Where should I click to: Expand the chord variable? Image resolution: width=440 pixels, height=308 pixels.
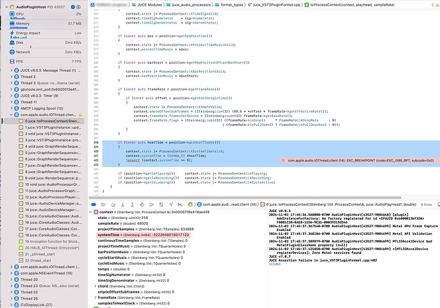tap(95, 286)
